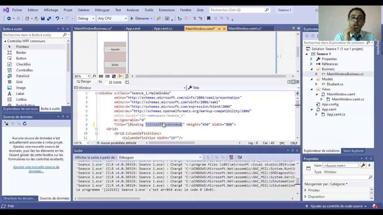The image size is (383, 215).
Task: Open Etudiant.cs in solution explorer
Action: (x=335, y=84)
